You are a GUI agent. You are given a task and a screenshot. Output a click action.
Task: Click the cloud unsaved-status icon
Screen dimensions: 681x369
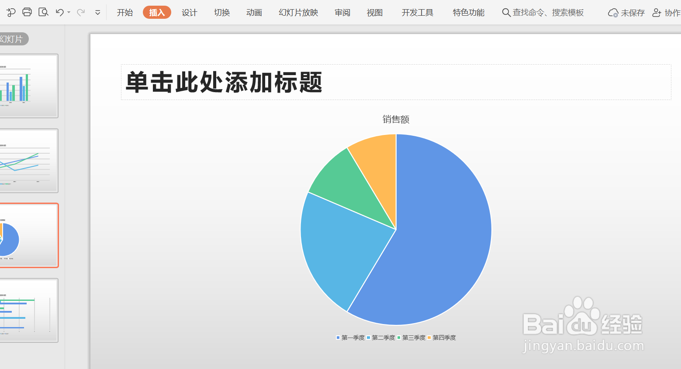(613, 13)
